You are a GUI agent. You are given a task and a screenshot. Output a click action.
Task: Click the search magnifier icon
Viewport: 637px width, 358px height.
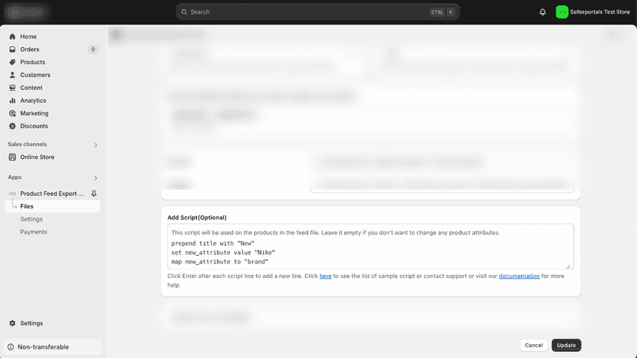184,12
